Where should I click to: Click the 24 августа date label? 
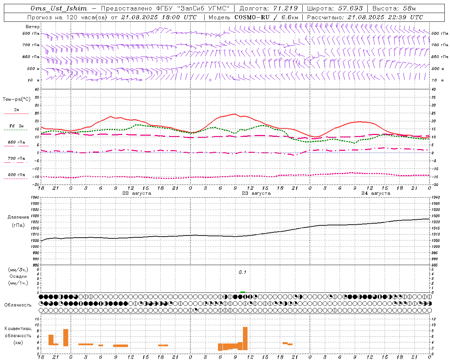click(376, 193)
